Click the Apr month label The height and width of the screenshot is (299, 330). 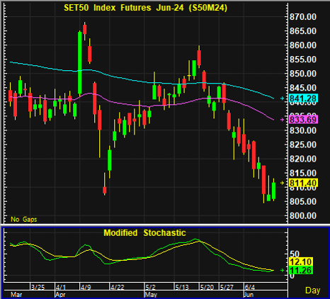tap(60, 295)
